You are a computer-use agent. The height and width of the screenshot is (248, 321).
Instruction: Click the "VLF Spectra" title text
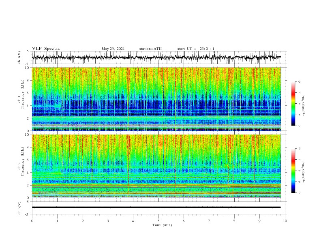tap(46, 49)
